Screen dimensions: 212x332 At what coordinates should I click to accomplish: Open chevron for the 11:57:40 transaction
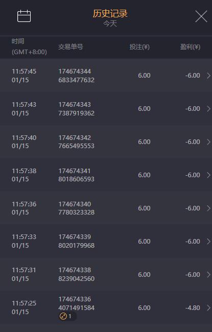[x=208, y=142]
